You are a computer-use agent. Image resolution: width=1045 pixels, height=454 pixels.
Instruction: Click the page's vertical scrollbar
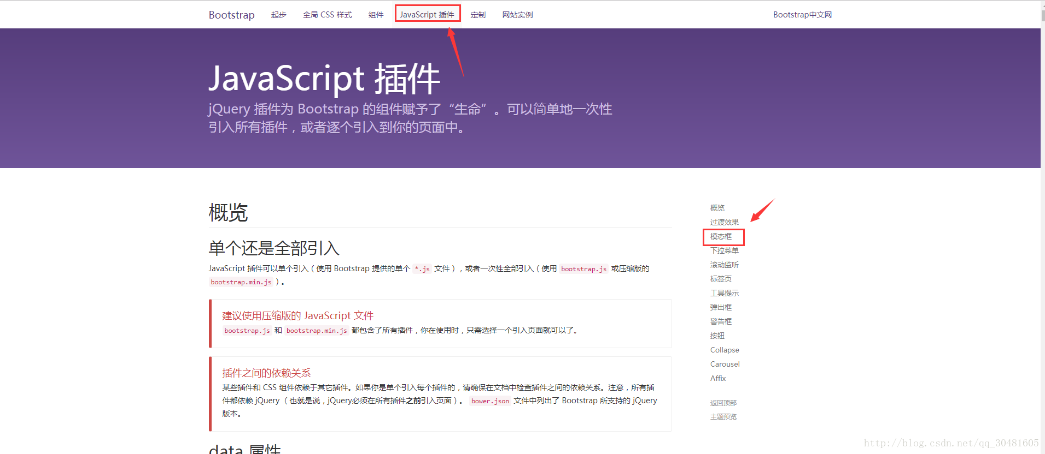click(x=1042, y=218)
